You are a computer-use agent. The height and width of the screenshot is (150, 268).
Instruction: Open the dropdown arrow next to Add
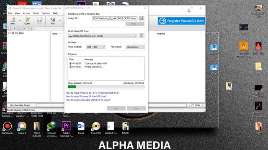pyautogui.click(x=60, y=21)
